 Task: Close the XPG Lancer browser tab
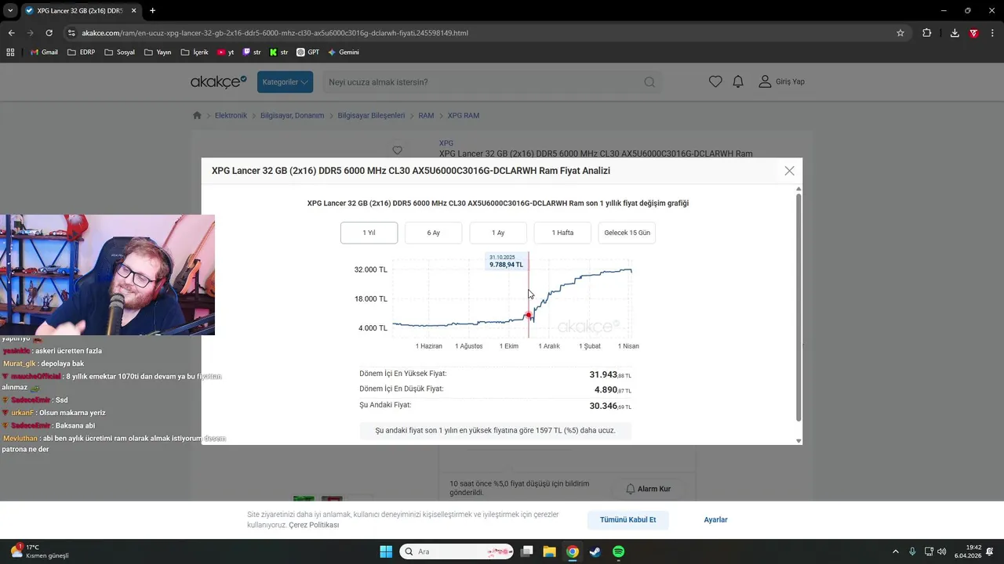coord(133,11)
